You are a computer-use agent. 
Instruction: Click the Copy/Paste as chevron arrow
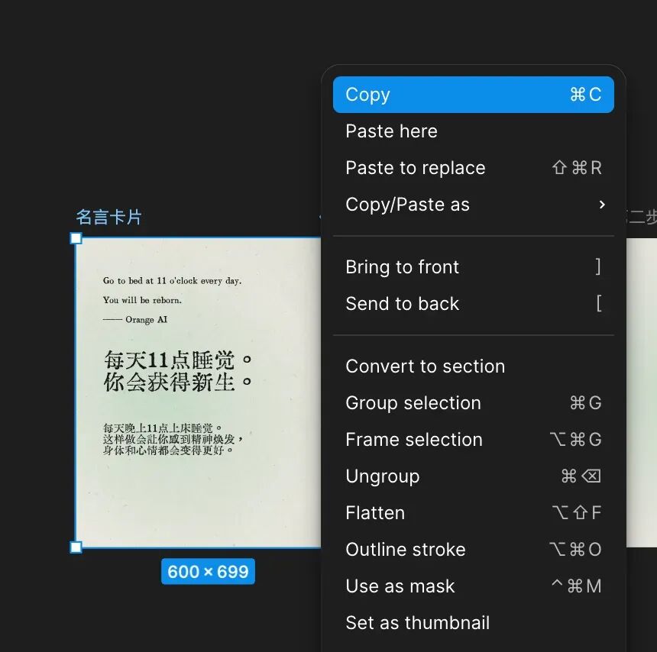pos(602,205)
